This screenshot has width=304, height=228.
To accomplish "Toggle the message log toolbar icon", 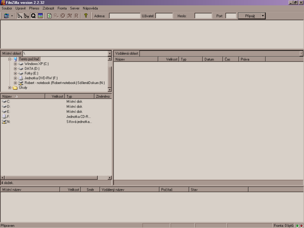I will point(40,16).
